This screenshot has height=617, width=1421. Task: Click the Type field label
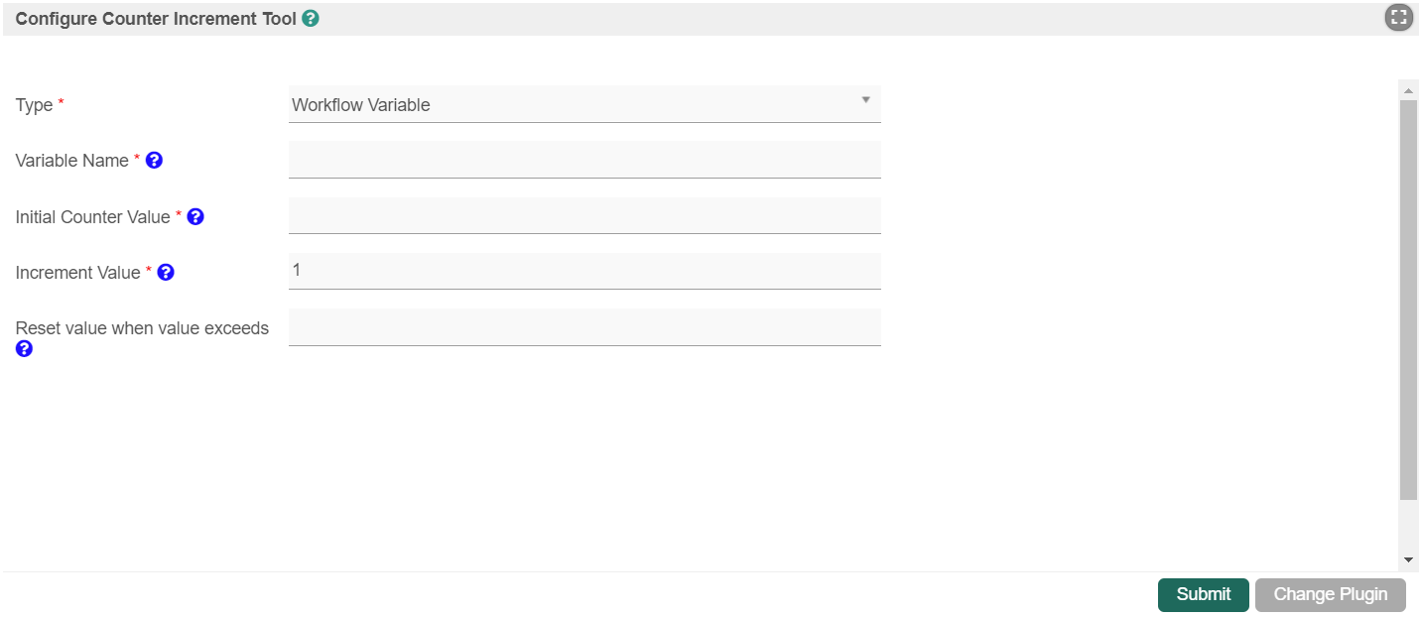34,105
